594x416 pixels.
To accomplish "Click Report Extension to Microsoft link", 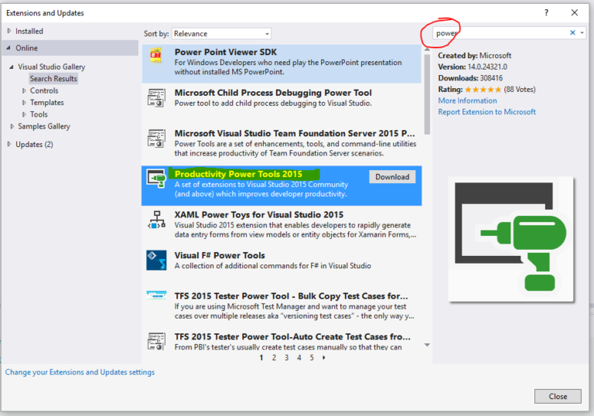I will click(x=486, y=112).
